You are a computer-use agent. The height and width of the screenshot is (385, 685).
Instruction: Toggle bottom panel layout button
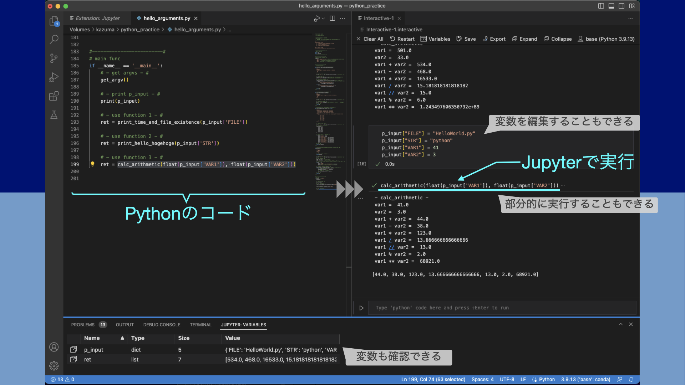[x=611, y=6]
